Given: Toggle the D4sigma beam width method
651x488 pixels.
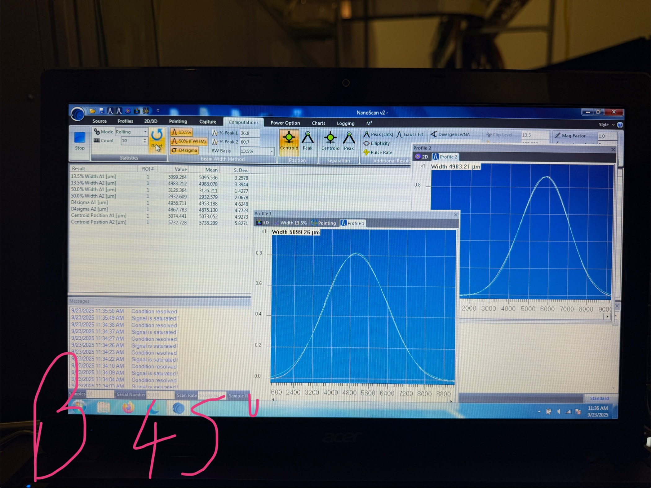Looking at the screenshot, I should tap(185, 150).
